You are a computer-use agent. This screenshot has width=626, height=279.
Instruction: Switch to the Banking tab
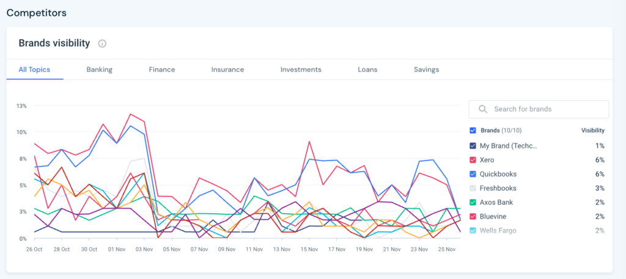coord(99,70)
